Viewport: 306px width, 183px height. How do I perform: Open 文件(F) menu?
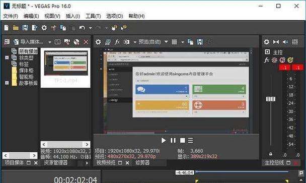click(x=11, y=16)
